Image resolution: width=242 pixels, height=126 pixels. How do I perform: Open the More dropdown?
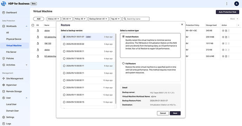click(x=234, y=19)
